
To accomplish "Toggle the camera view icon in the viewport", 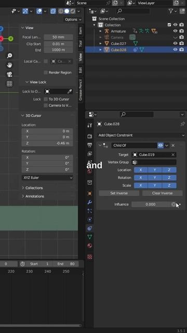I will coord(9,74).
